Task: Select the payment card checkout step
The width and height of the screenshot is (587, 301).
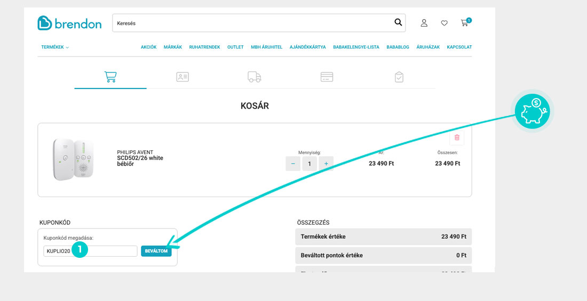Action: pyautogui.click(x=327, y=77)
